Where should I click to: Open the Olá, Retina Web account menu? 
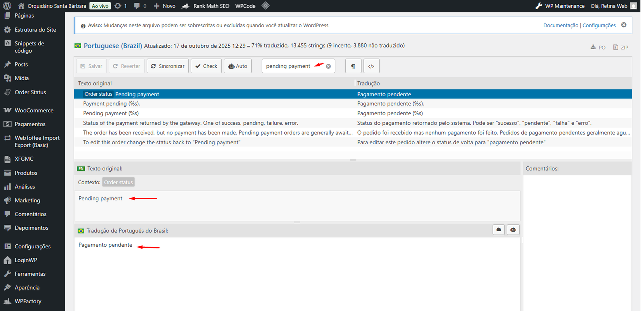coord(614,6)
